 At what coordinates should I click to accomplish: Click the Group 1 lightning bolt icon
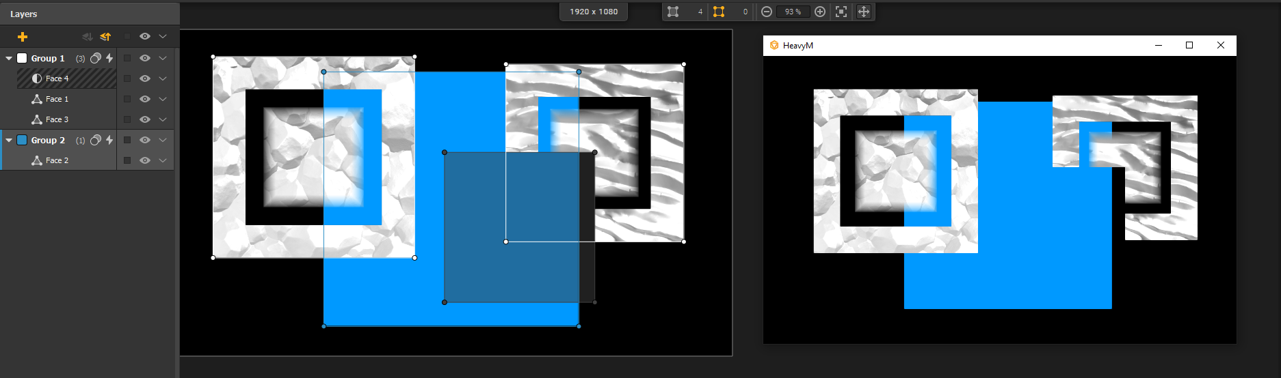[x=109, y=58]
